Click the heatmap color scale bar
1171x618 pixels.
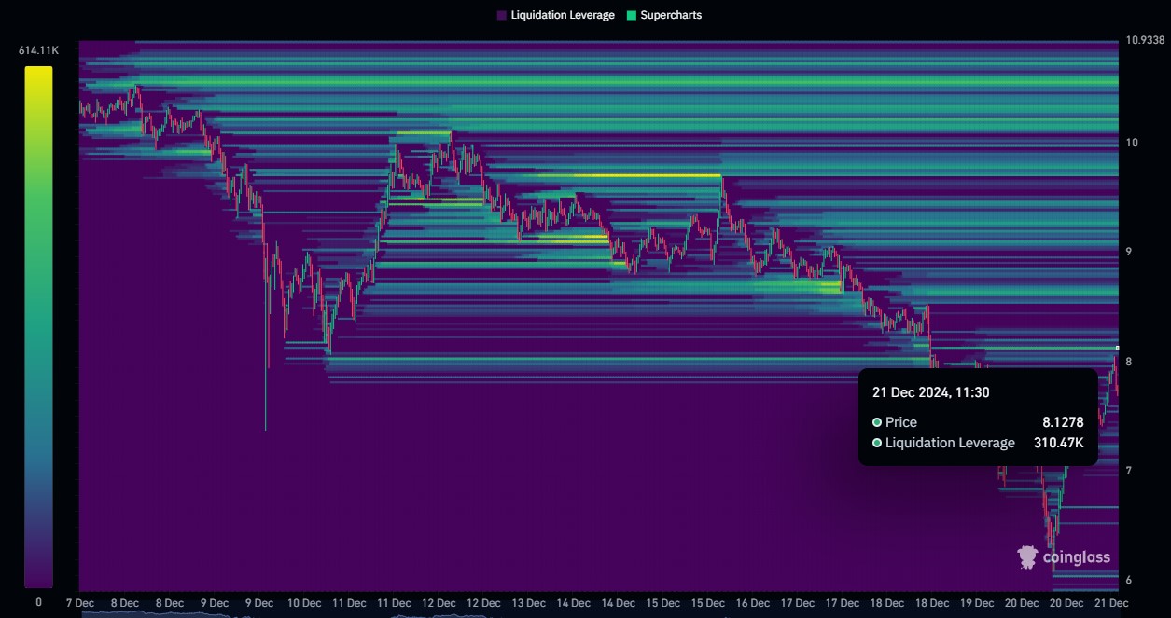38,326
